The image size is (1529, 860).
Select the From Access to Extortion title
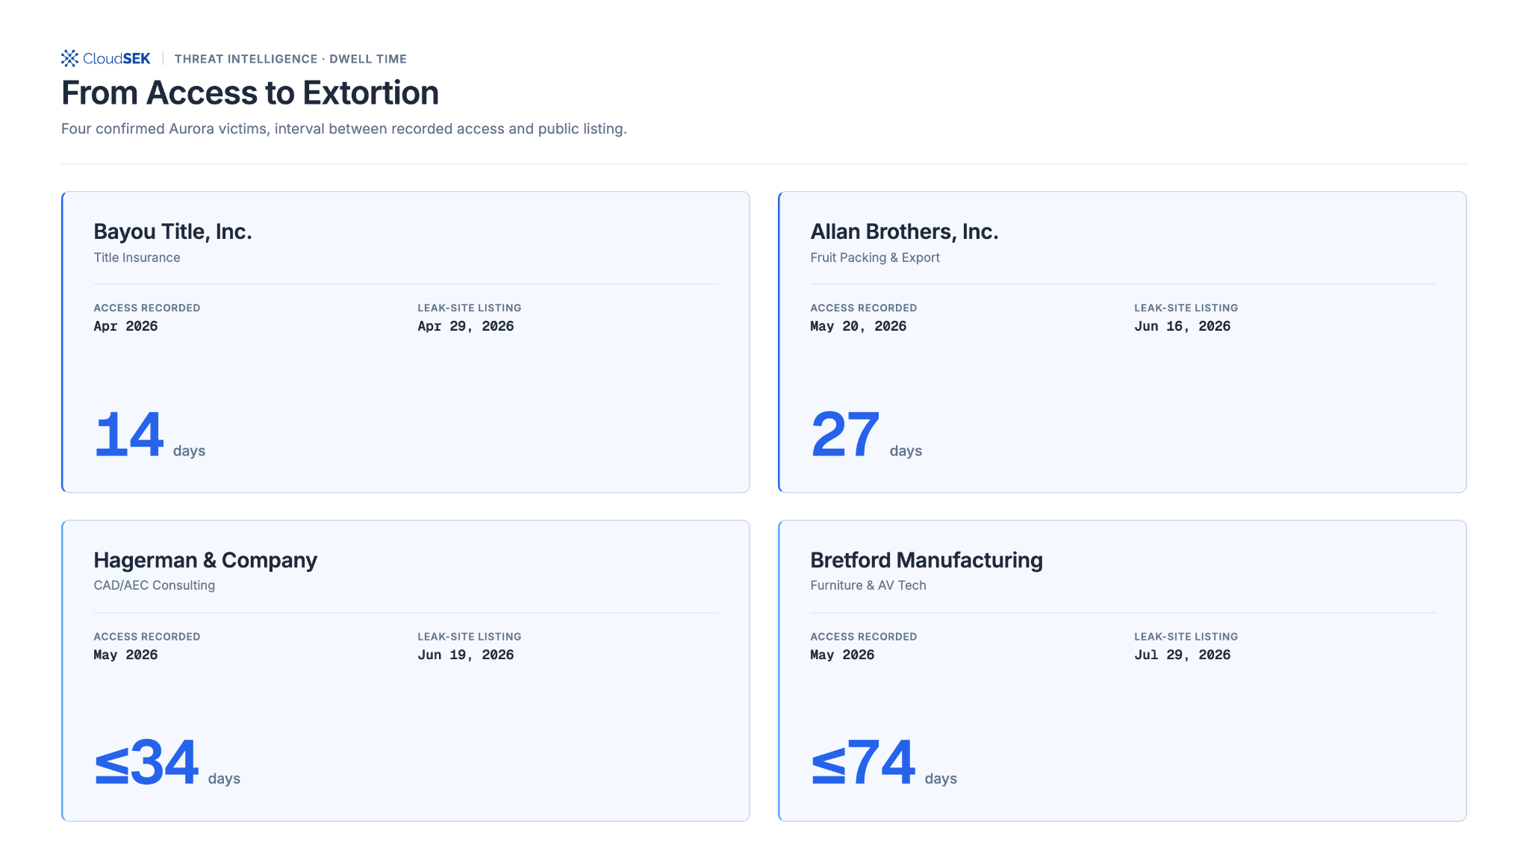(x=250, y=93)
